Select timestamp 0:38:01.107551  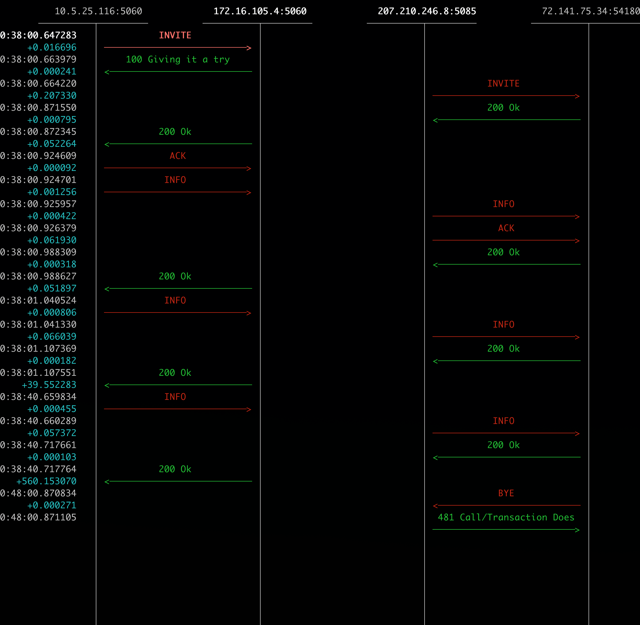pos(38,372)
